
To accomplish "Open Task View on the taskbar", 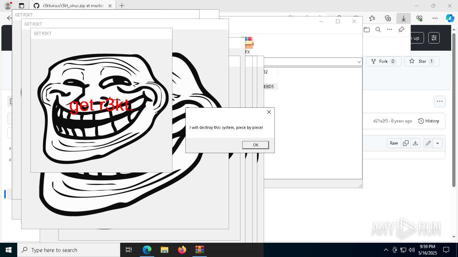I will [x=129, y=250].
